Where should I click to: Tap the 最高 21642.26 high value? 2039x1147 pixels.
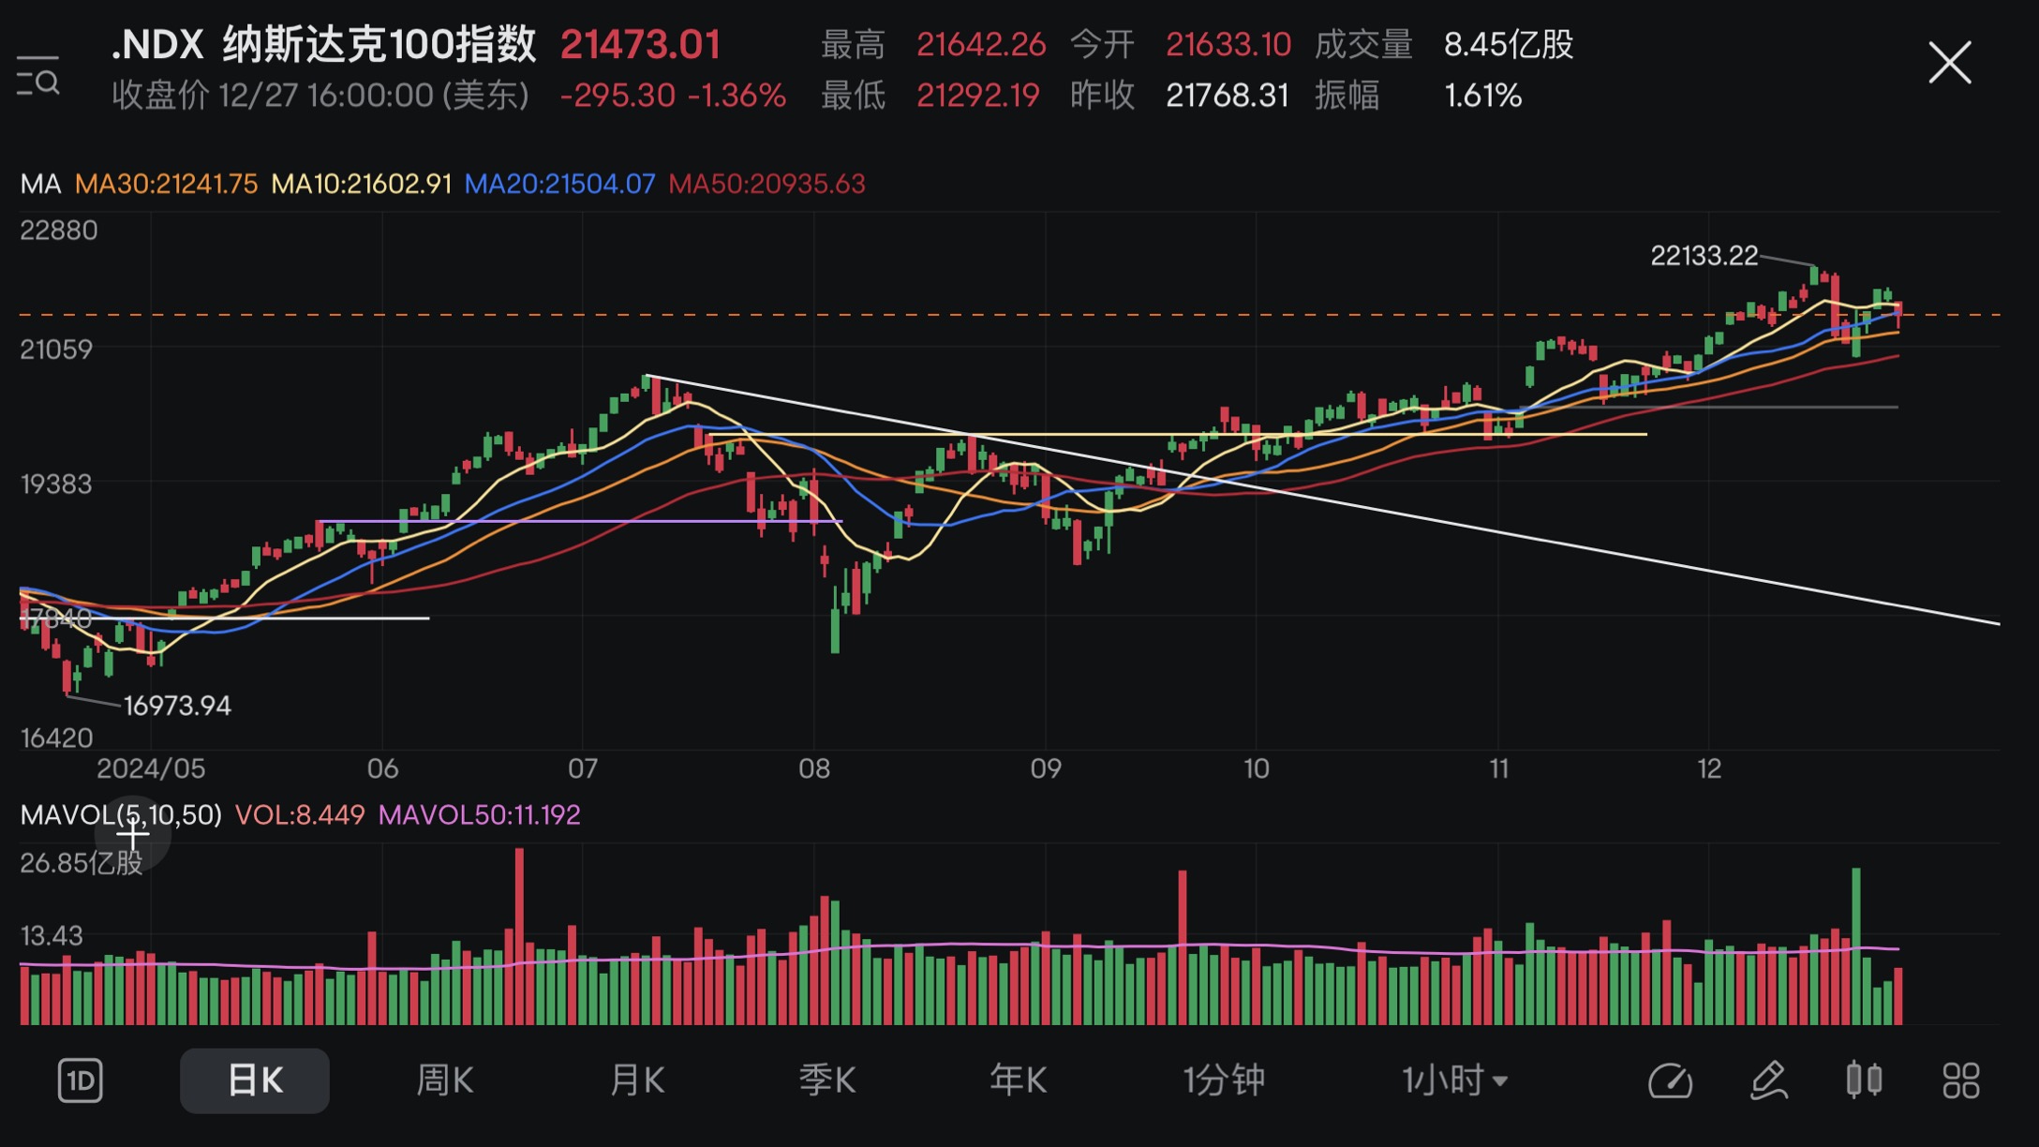[x=933, y=44]
